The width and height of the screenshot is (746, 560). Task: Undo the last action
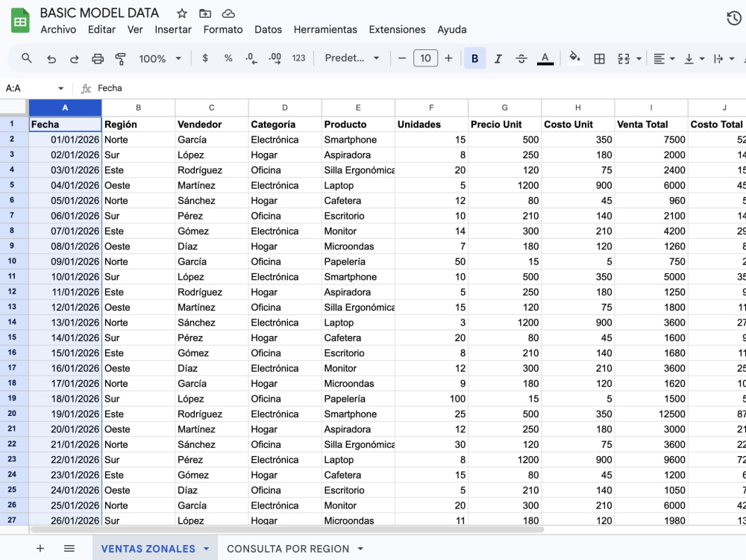coord(51,58)
